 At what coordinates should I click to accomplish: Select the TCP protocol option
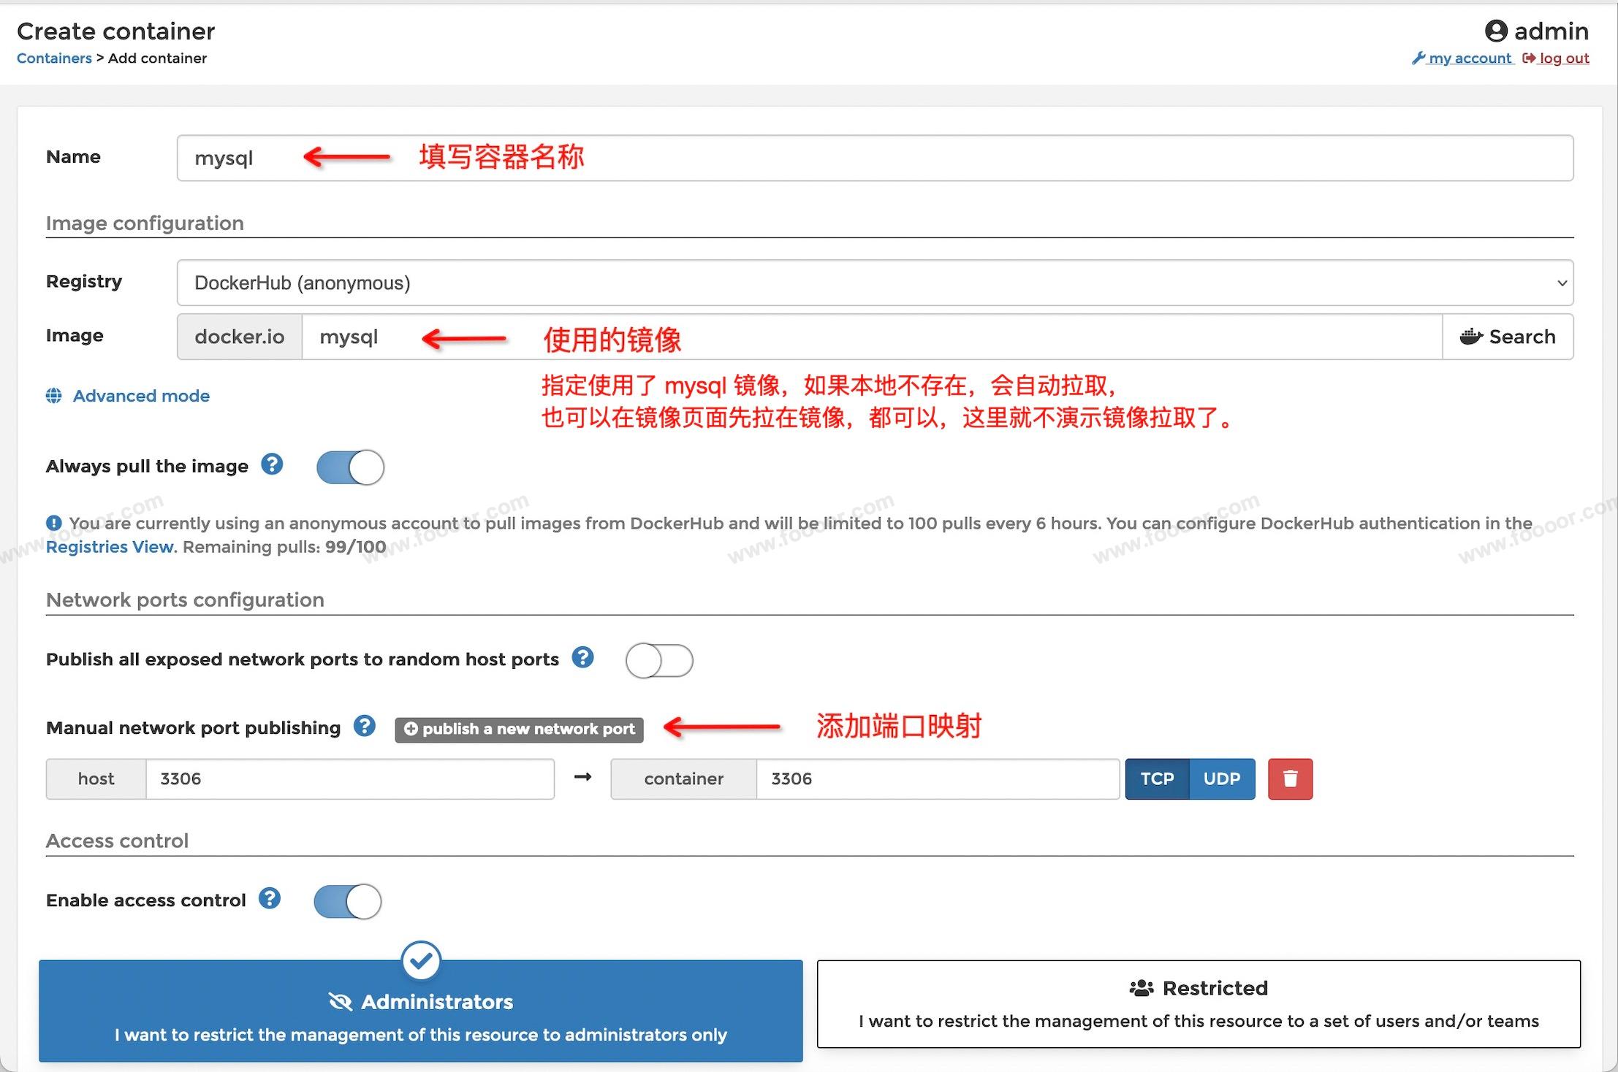click(x=1157, y=778)
